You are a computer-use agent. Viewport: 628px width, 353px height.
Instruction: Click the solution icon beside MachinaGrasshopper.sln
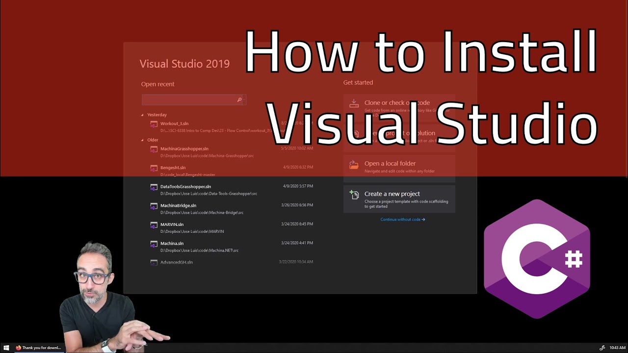point(154,150)
